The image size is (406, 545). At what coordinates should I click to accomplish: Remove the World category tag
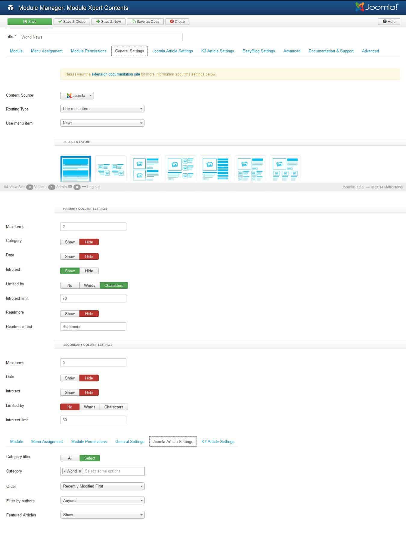(x=80, y=471)
